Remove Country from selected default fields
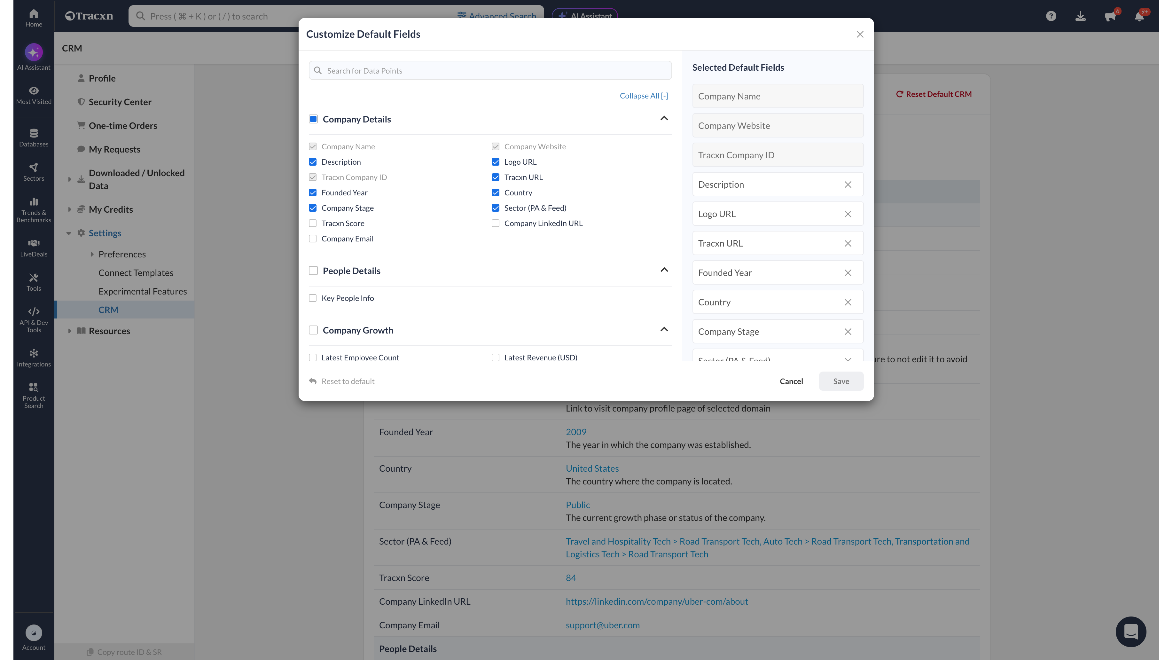The width and height of the screenshot is (1173, 660). 848,302
